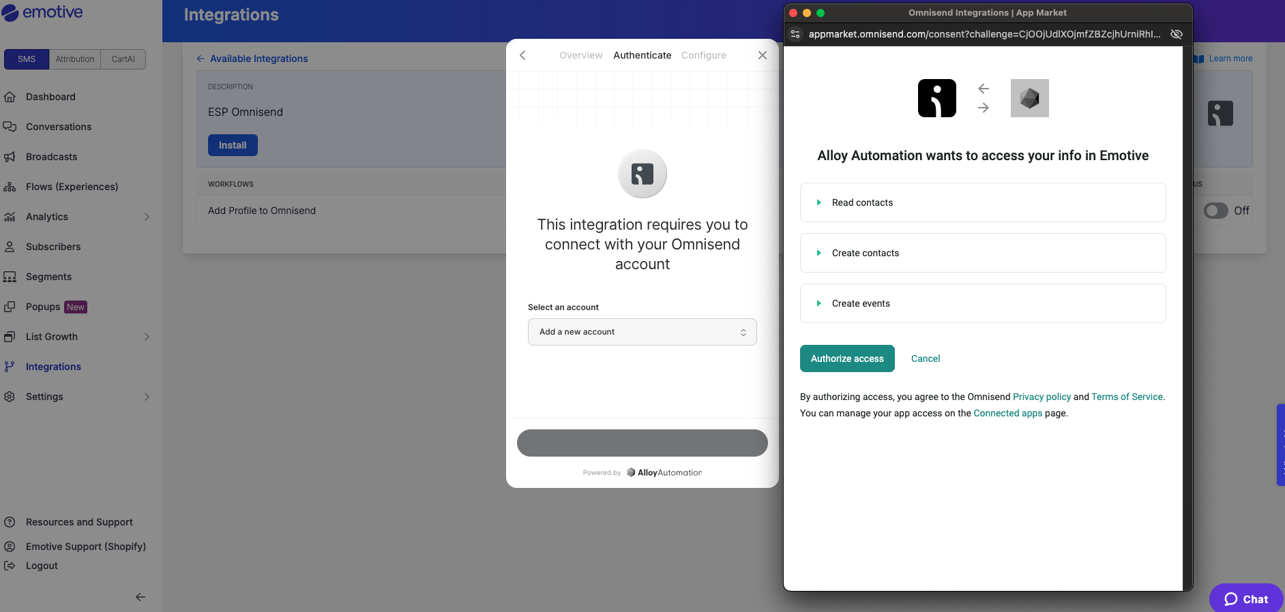
Task: Go back with modal chevron arrow
Action: pos(522,55)
